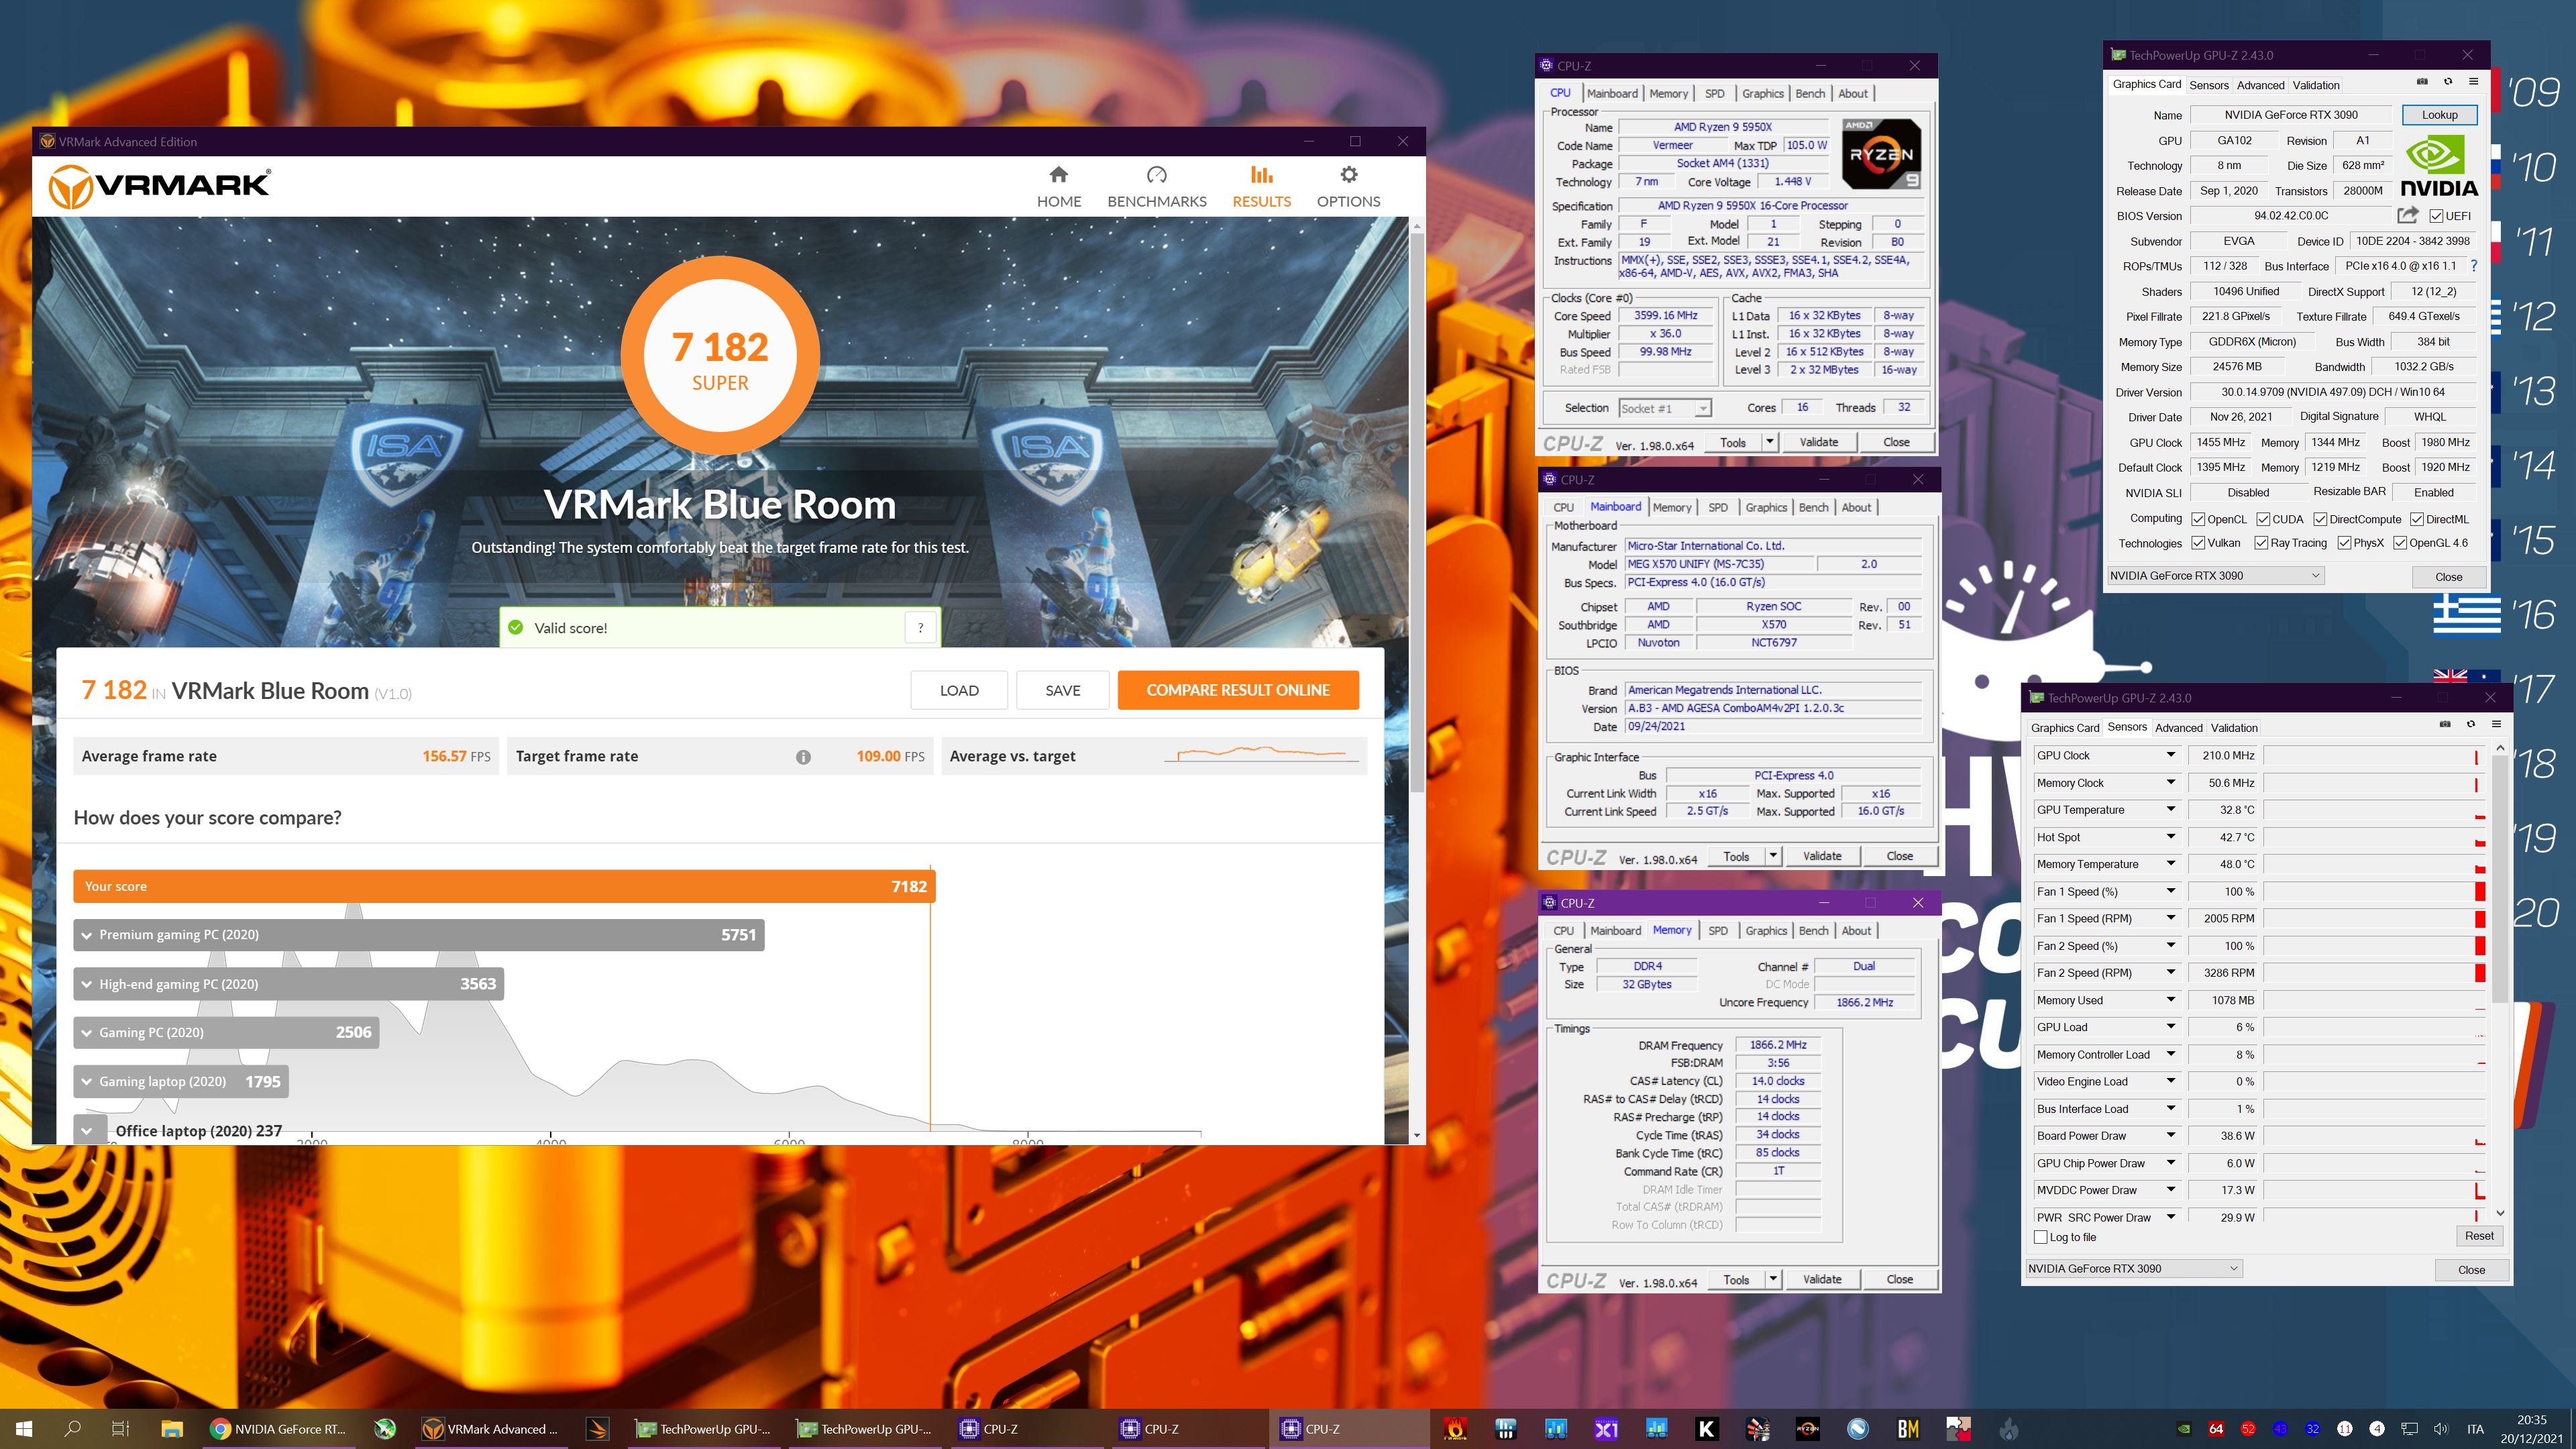
Task: Click the target frame rate info icon
Action: (803, 757)
